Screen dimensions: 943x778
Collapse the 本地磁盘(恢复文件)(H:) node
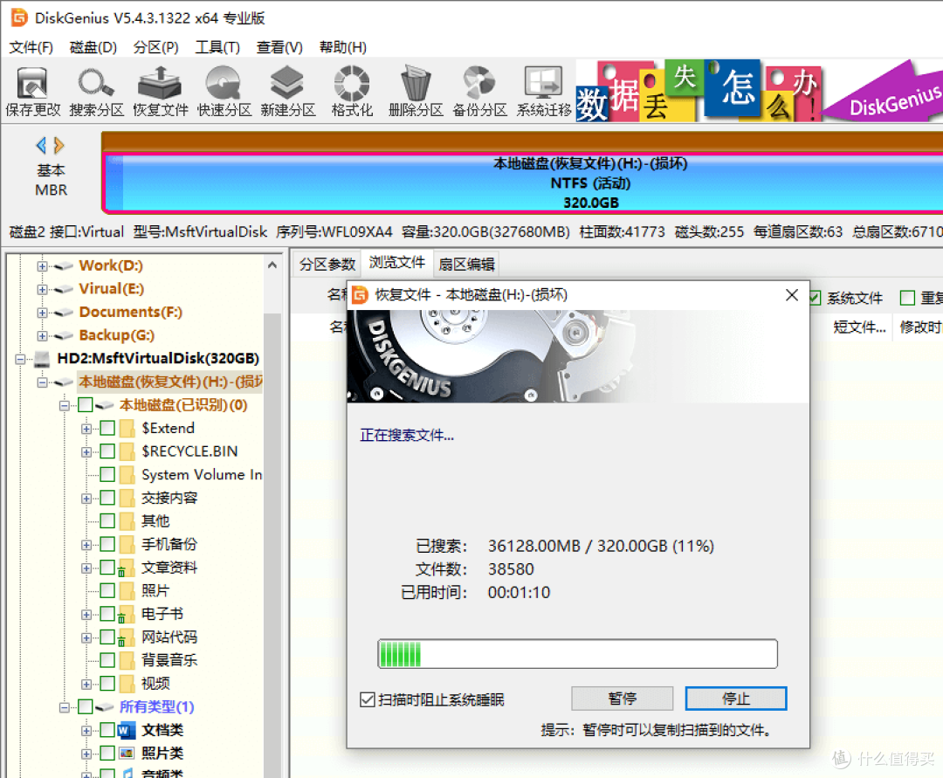[x=42, y=382]
